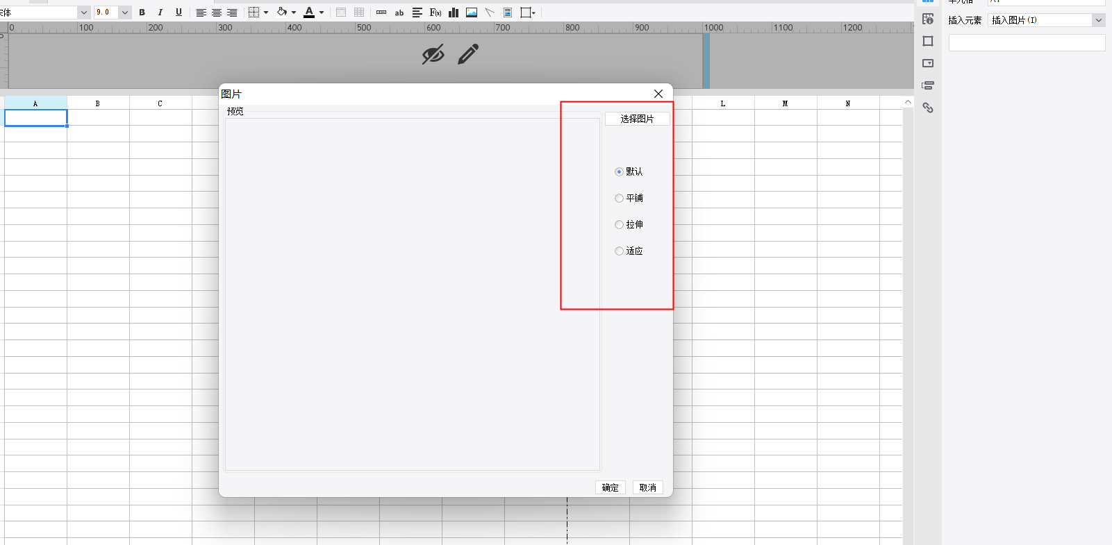Close the 图片 dialog with X
Viewport: 1112px width, 545px height.
pyautogui.click(x=658, y=94)
